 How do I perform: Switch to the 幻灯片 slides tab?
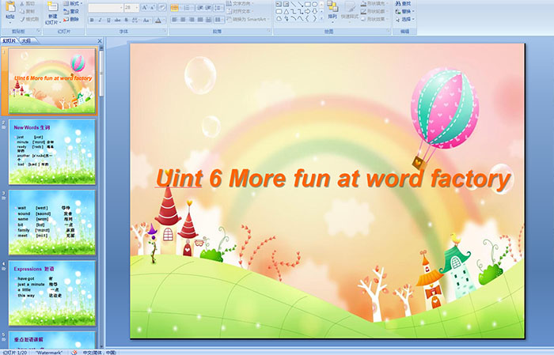[x=9, y=41]
